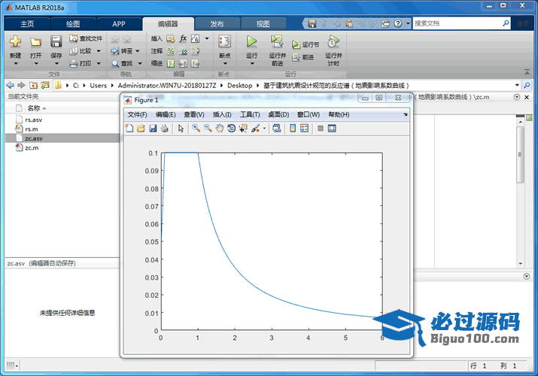The image size is (538, 376).
Task: Print the figure using the printer icon
Action: point(164,129)
